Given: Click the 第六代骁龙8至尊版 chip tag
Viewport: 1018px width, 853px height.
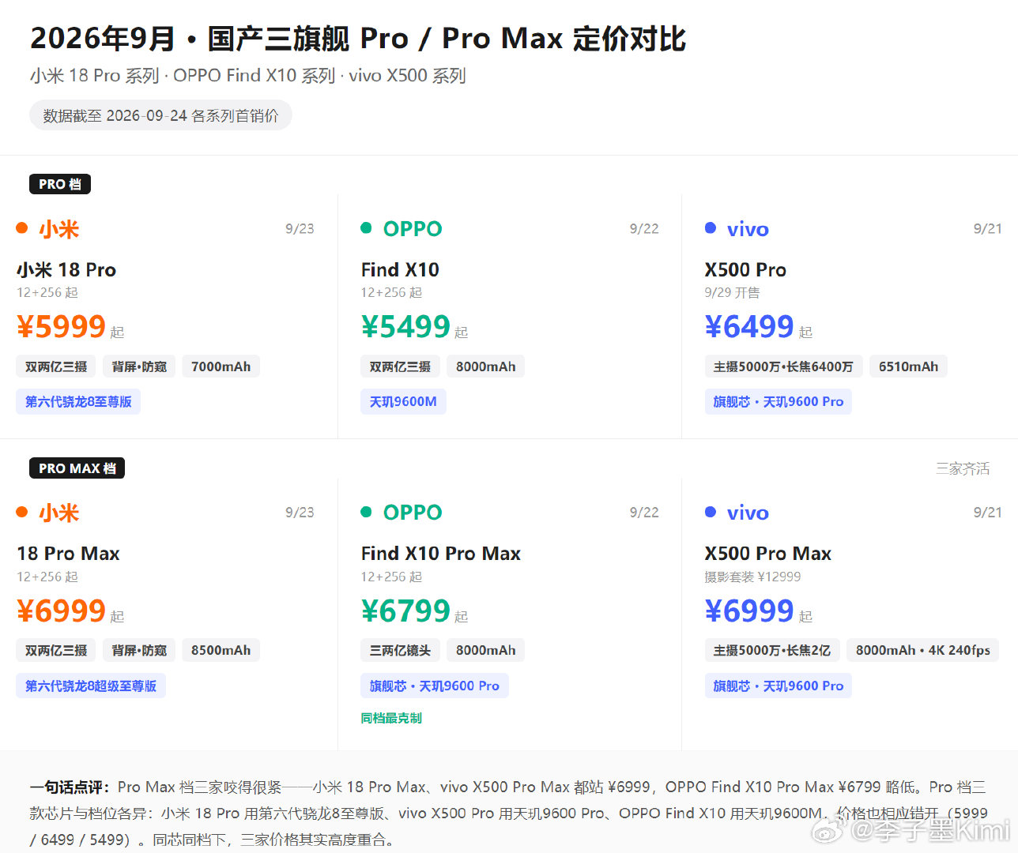Looking at the screenshot, I should (78, 401).
